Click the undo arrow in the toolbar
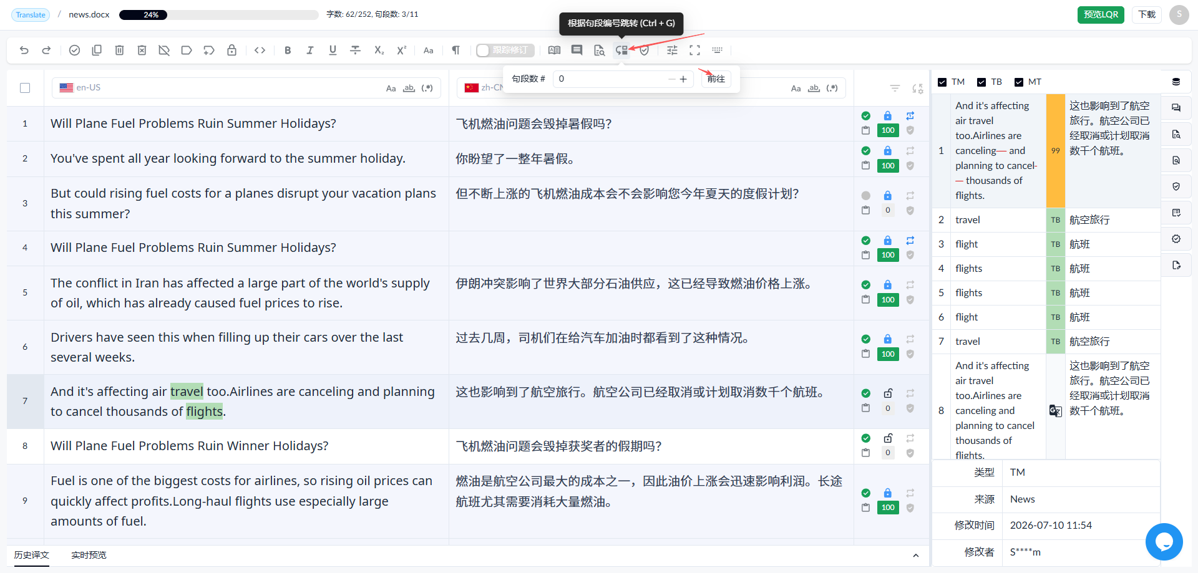Screen dimensions: 1198x573 coord(24,51)
